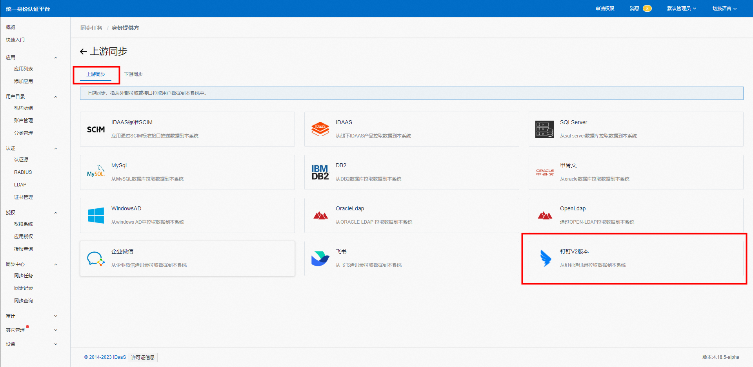Switch to the 下游同步 tab

pyautogui.click(x=133, y=74)
